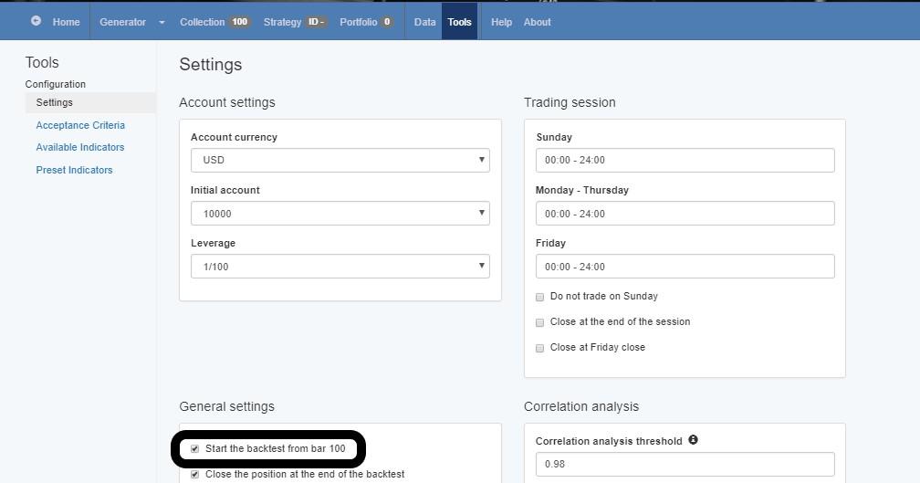Select Settings in the sidebar
This screenshot has width=920, height=483.
(90, 102)
